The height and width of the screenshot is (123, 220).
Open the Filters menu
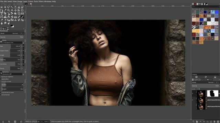coord(41,1)
